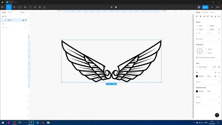
Task: Click the rotation input field
Action: pyautogui.click(x=201, y=33)
